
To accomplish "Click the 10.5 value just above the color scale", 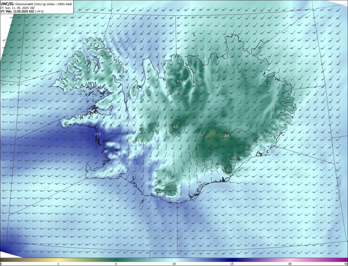I will click(x=92, y=255).
